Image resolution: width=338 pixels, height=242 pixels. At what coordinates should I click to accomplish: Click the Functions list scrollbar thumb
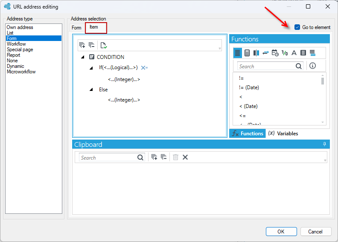click(323, 81)
